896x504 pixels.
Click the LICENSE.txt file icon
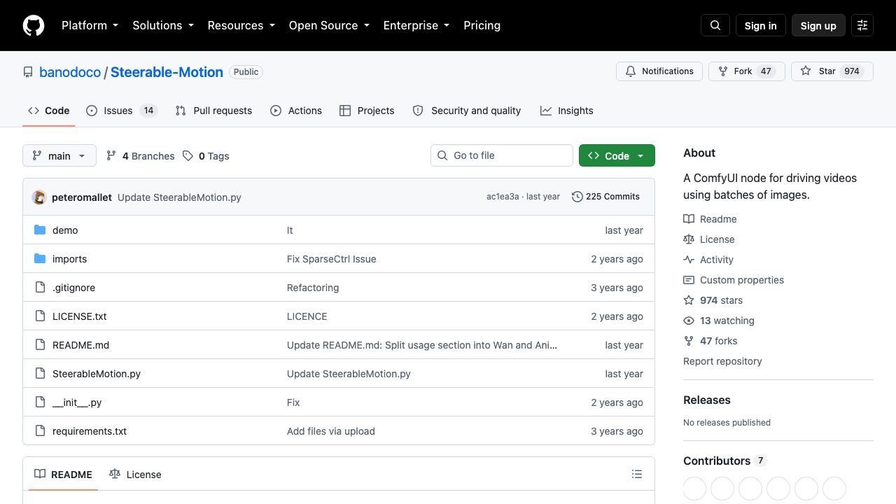point(40,316)
